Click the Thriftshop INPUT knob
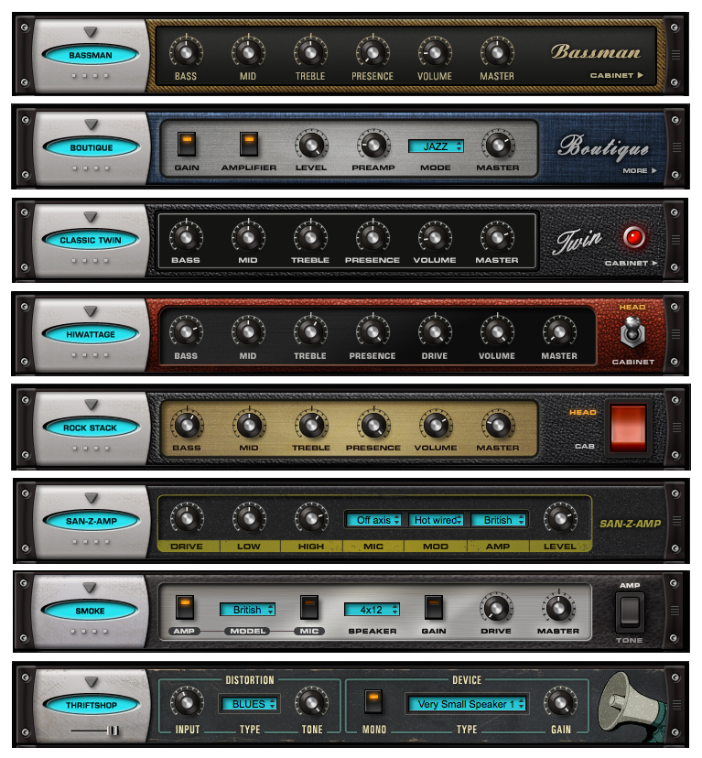 187,701
